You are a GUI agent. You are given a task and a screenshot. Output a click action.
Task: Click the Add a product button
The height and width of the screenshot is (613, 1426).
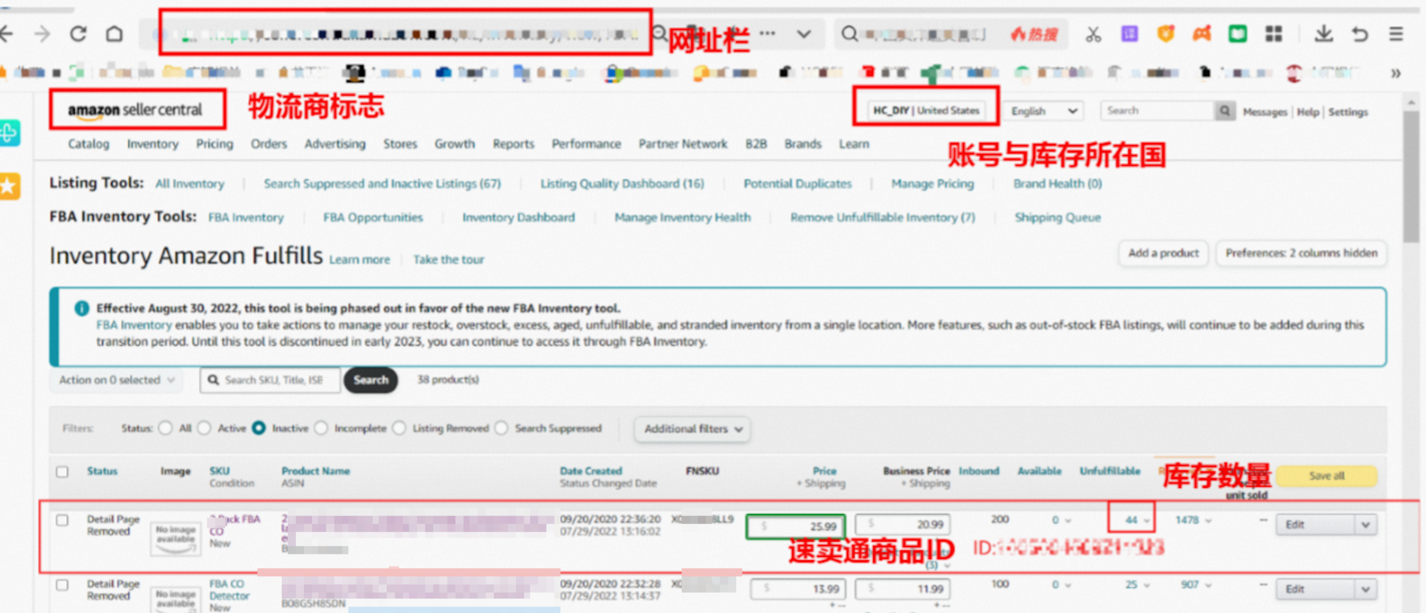pyautogui.click(x=1162, y=253)
